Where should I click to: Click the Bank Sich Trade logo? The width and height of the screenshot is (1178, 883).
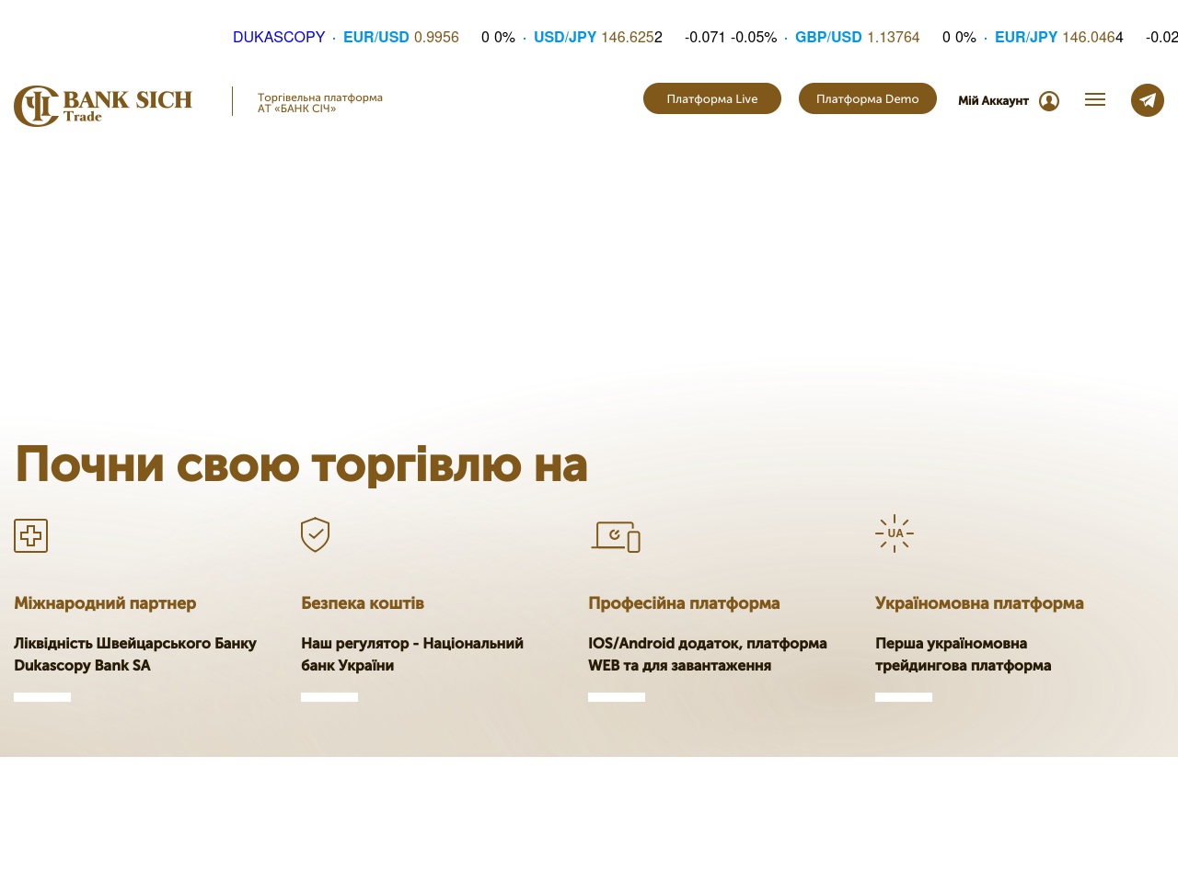tap(103, 106)
